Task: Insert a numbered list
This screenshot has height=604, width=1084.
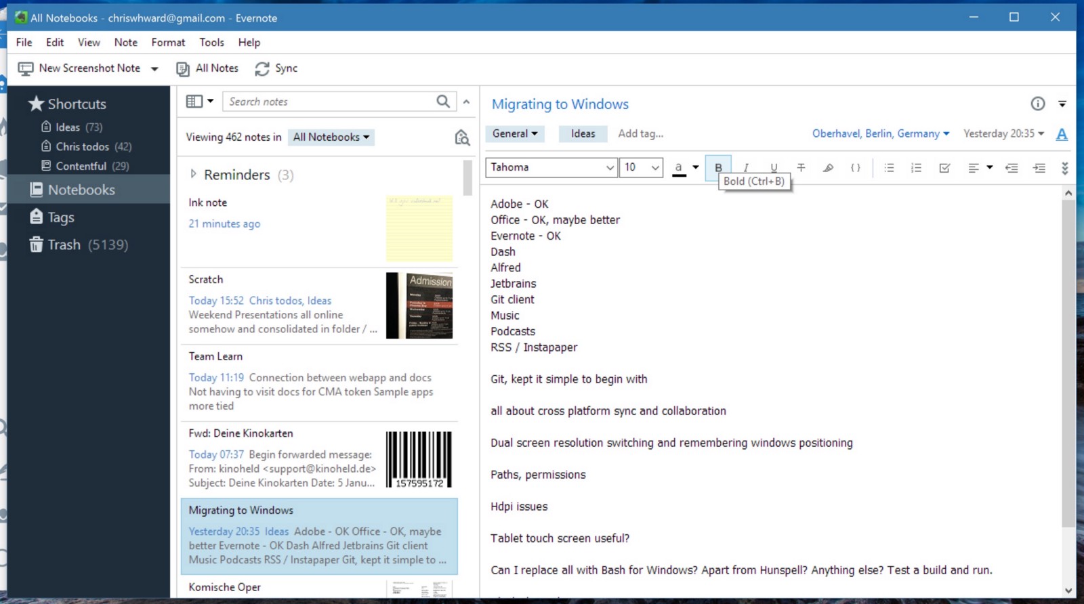Action: click(x=916, y=167)
